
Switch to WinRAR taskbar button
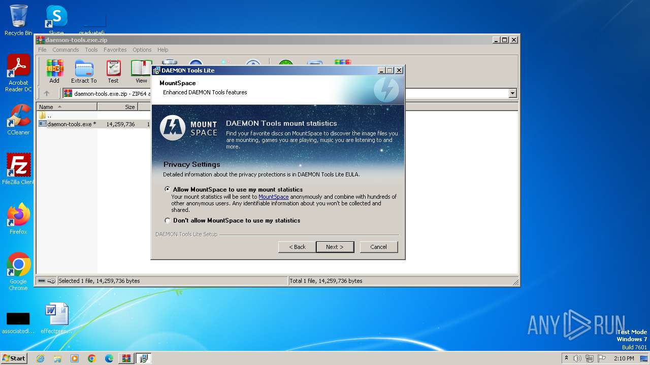click(x=126, y=358)
